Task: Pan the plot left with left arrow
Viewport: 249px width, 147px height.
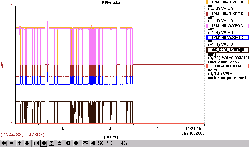Action: (x=4, y=143)
